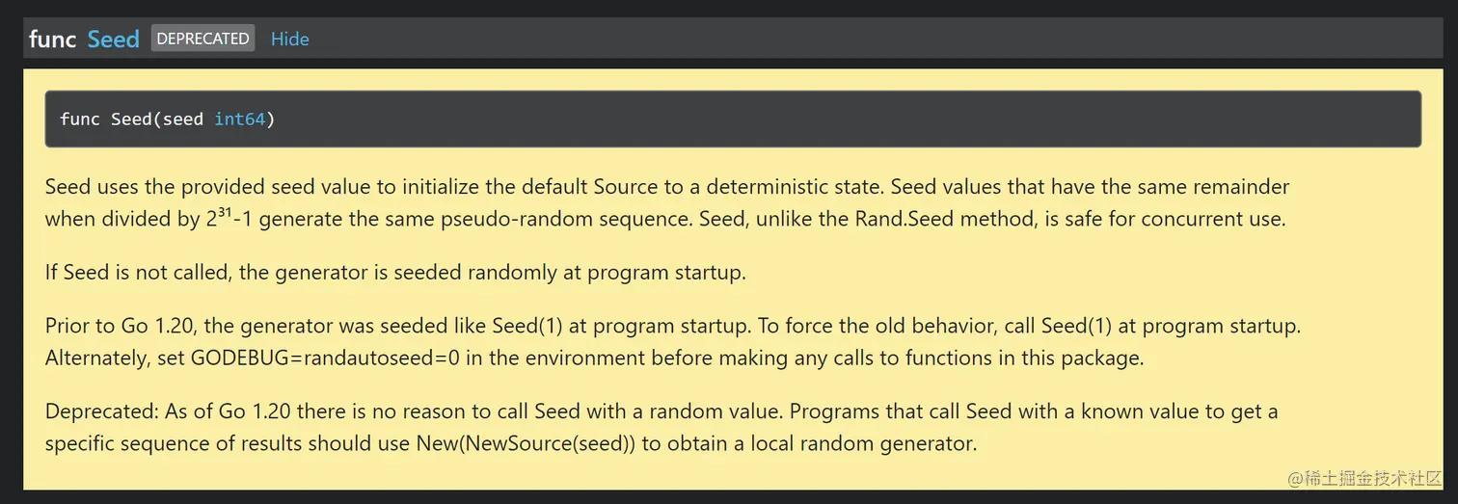Click the Seed function name link in header
1458x504 pixels.
pos(113,39)
